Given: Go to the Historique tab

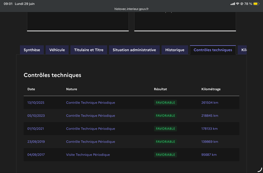Looking at the screenshot, I should click(x=175, y=50).
